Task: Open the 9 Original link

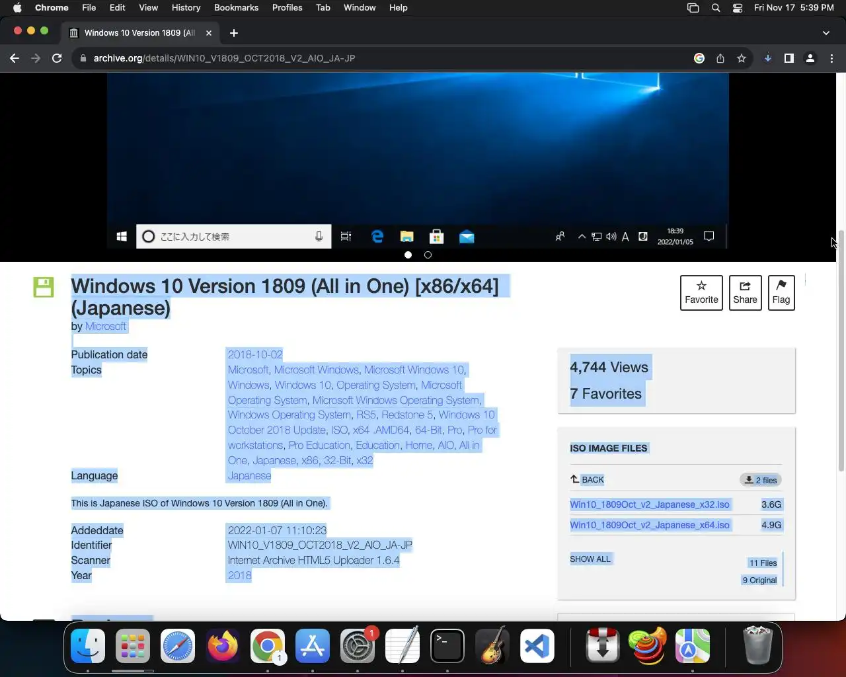Action: (x=759, y=580)
